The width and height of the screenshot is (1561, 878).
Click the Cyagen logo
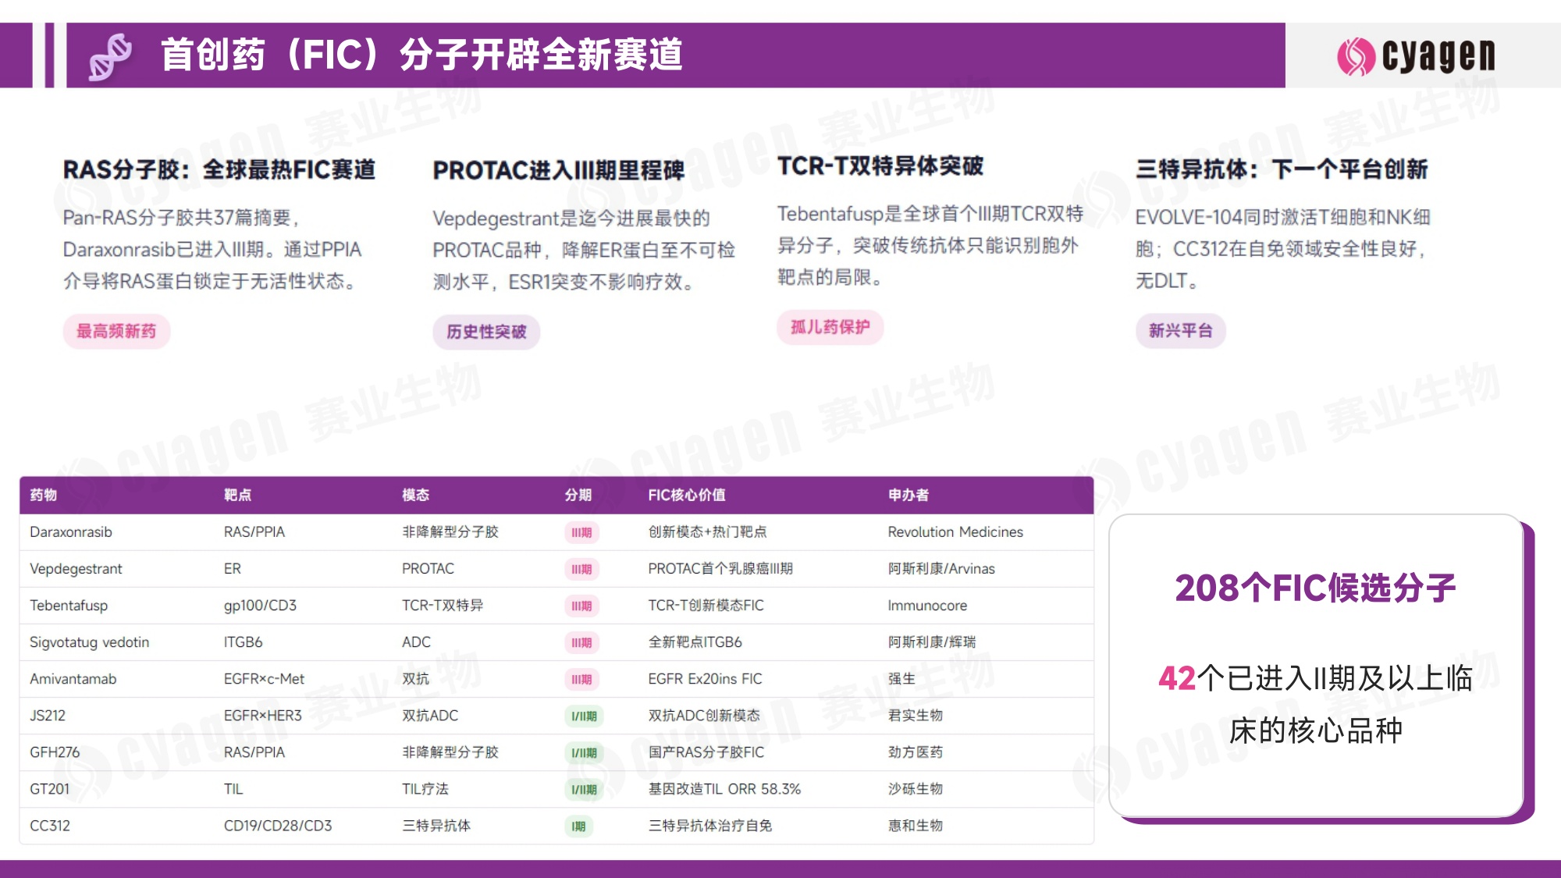point(1416,56)
